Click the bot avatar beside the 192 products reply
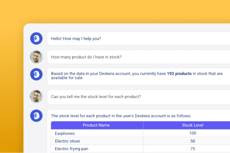This screenshot has height=153, width=230. point(36,75)
